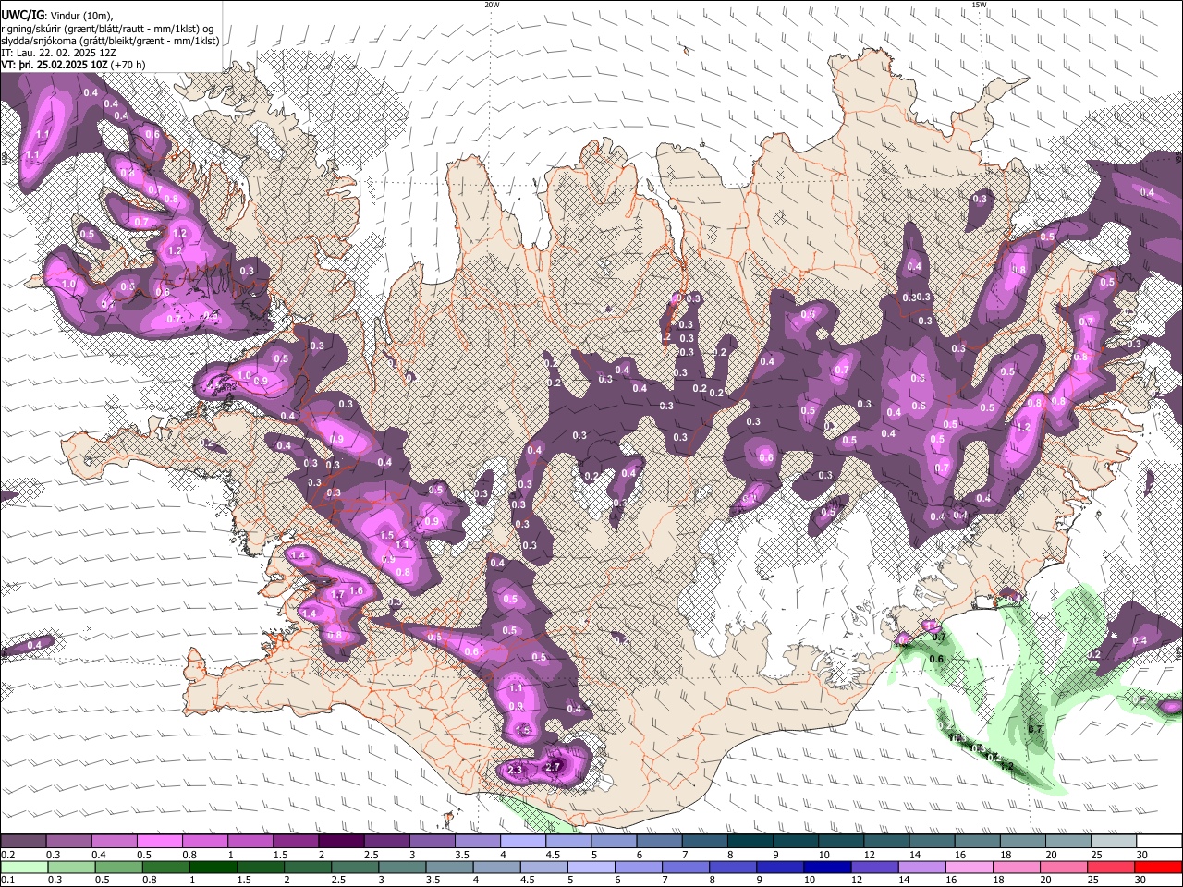Select the '30' label under upper legend
Image resolution: width=1183 pixels, height=887 pixels.
1142,855
